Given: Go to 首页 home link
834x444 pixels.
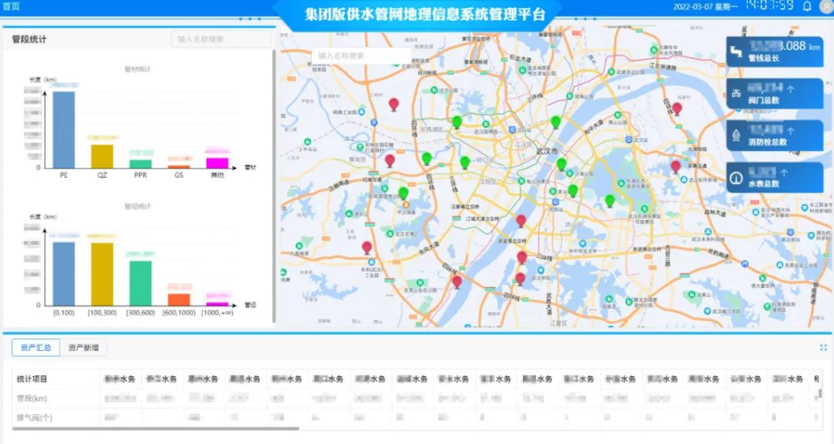Looking at the screenshot, I should click(x=12, y=6).
